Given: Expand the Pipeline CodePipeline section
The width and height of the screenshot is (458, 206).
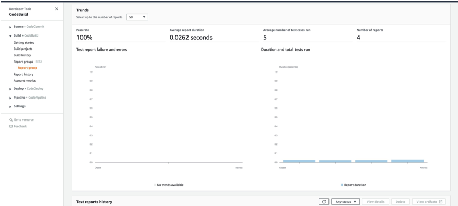Looking at the screenshot, I should tap(11, 98).
